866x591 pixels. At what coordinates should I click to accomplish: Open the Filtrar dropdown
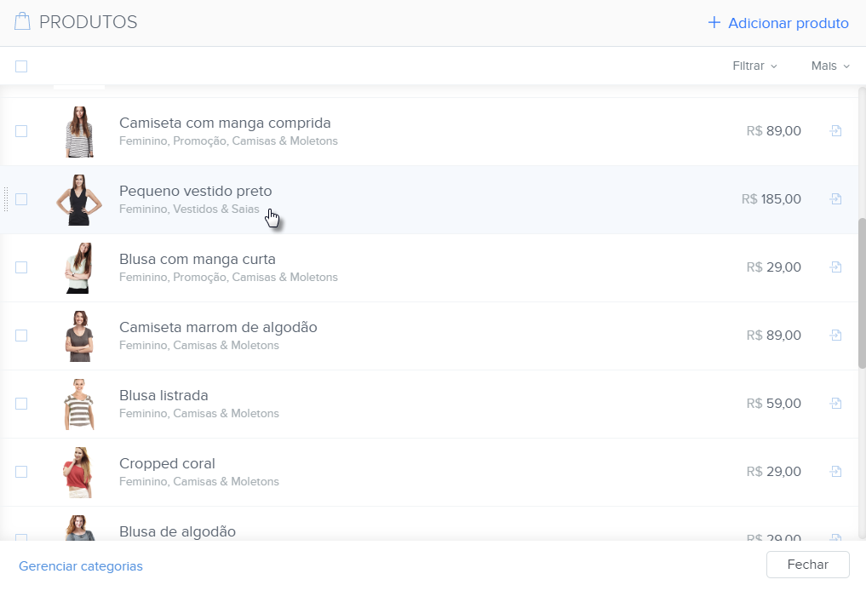coord(754,66)
